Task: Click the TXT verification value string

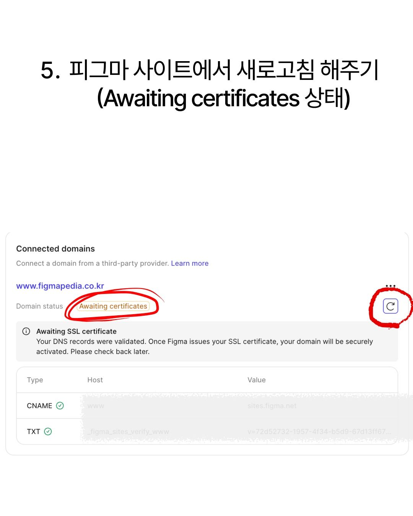Action: (x=319, y=432)
